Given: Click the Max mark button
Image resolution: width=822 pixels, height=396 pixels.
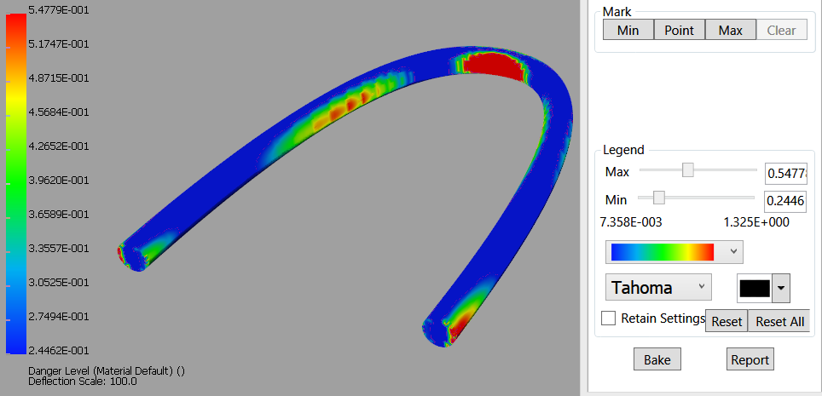Looking at the screenshot, I should pyautogui.click(x=731, y=31).
